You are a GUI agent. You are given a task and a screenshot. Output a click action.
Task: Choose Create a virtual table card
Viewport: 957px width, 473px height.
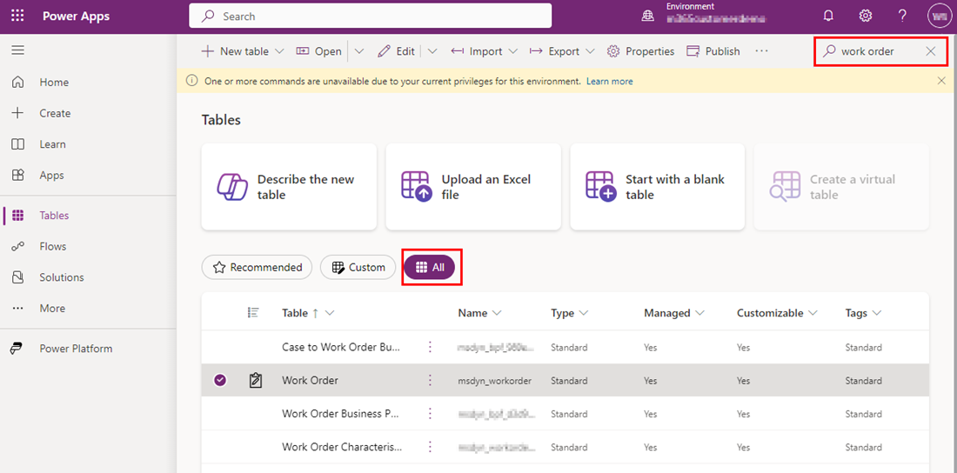pyautogui.click(x=841, y=187)
